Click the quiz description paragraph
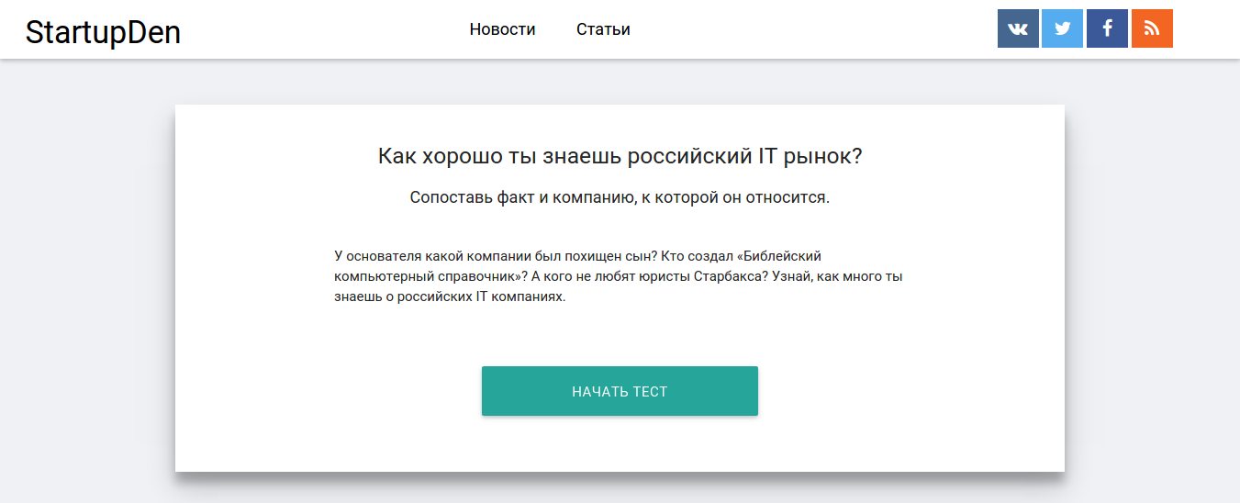Image resolution: width=1240 pixels, height=503 pixels. pyautogui.click(x=620, y=276)
